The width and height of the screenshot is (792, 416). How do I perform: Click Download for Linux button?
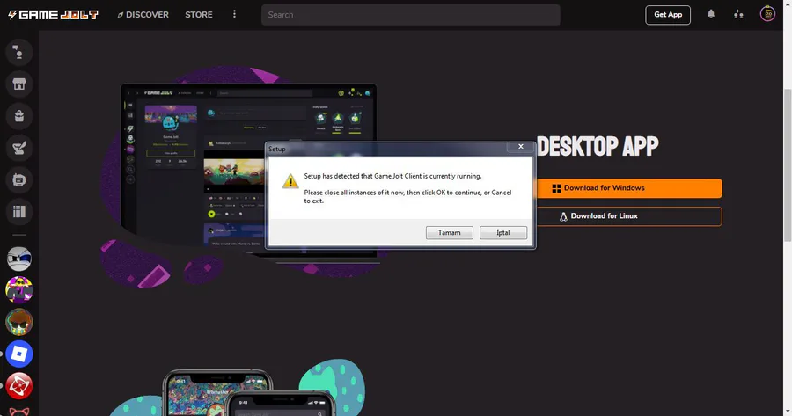[x=629, y=216]
